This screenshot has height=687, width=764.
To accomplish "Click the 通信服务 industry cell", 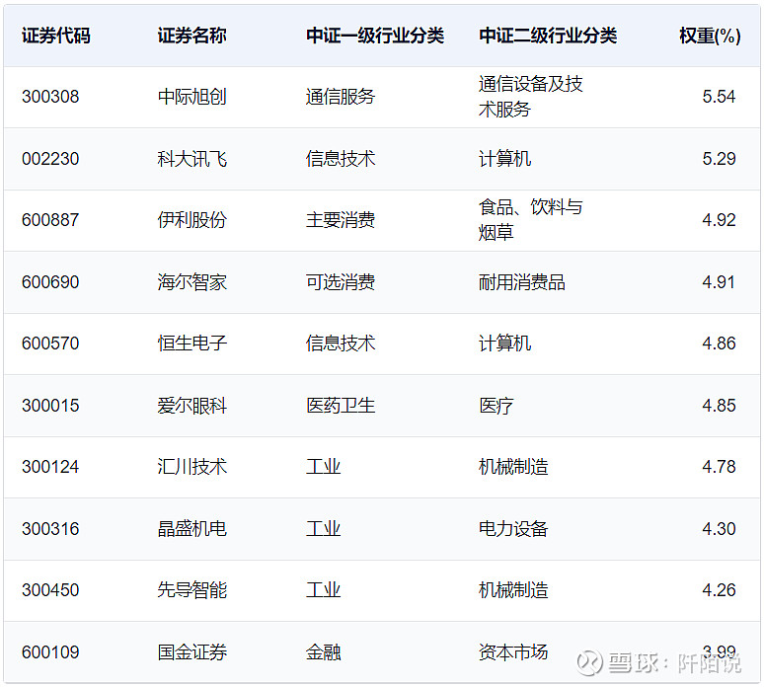I will (341, 97).
